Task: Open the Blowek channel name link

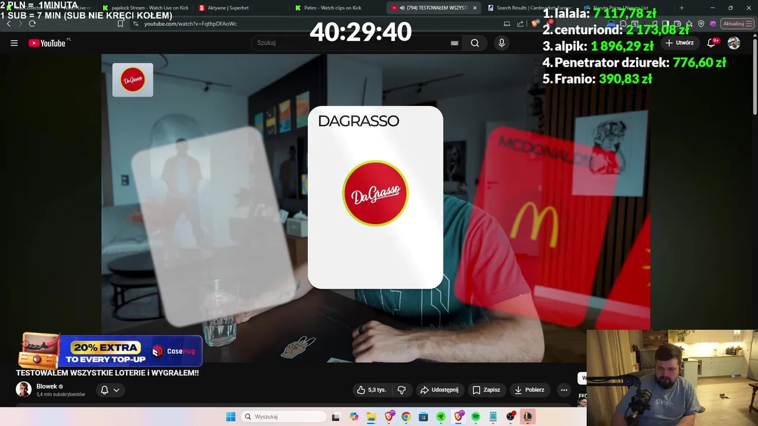Action: 47,386
